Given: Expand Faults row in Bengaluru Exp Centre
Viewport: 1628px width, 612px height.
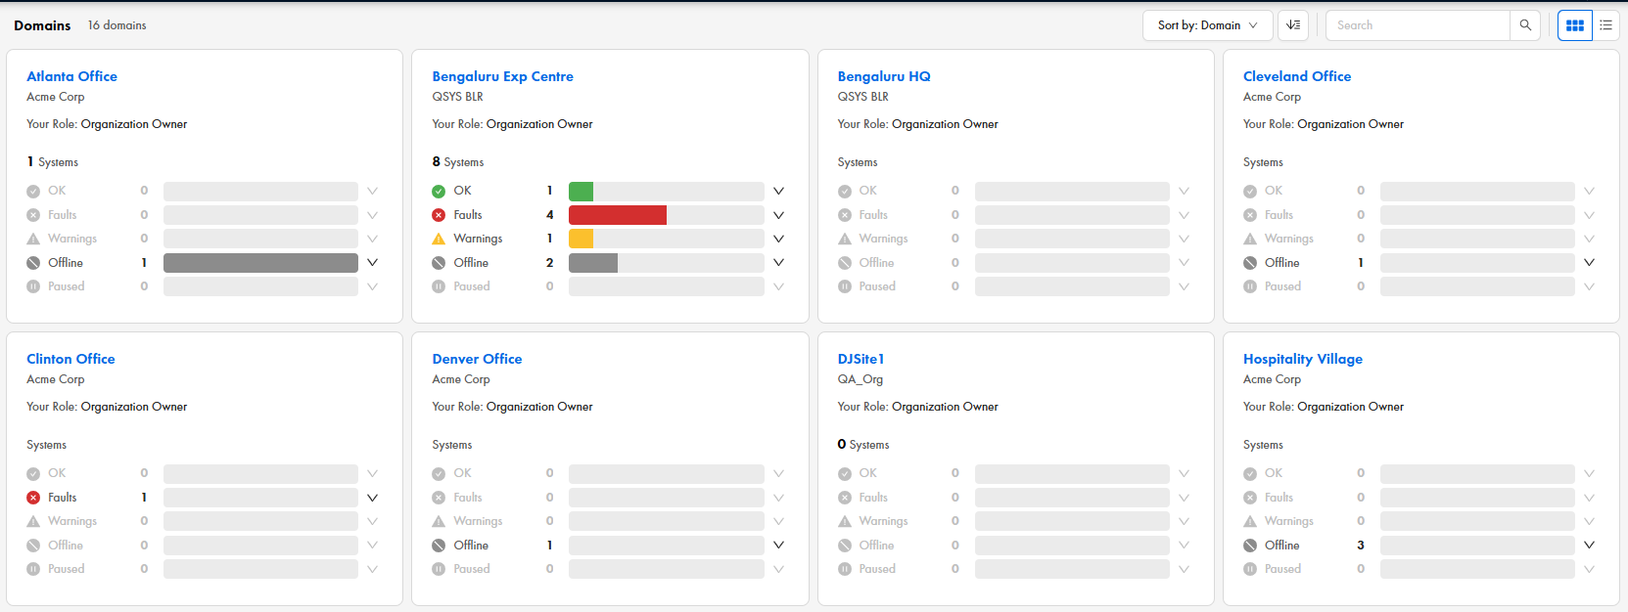Looking at the screenshot, I should 778,215.
